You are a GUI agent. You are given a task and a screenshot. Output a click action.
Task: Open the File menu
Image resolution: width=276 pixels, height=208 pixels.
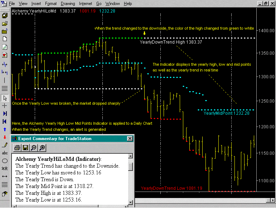[x=12, y=4]
